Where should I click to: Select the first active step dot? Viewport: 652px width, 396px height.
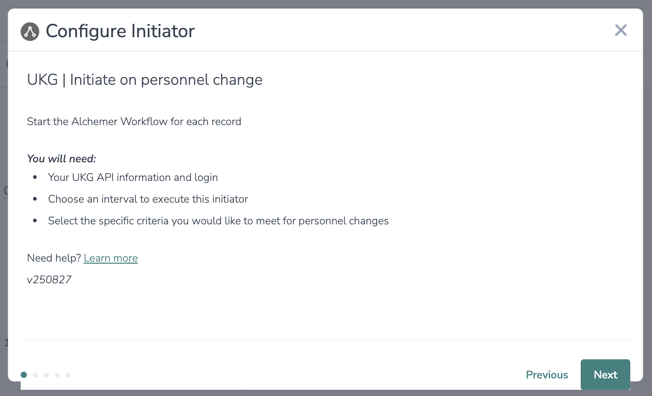[x=24, y=375]
